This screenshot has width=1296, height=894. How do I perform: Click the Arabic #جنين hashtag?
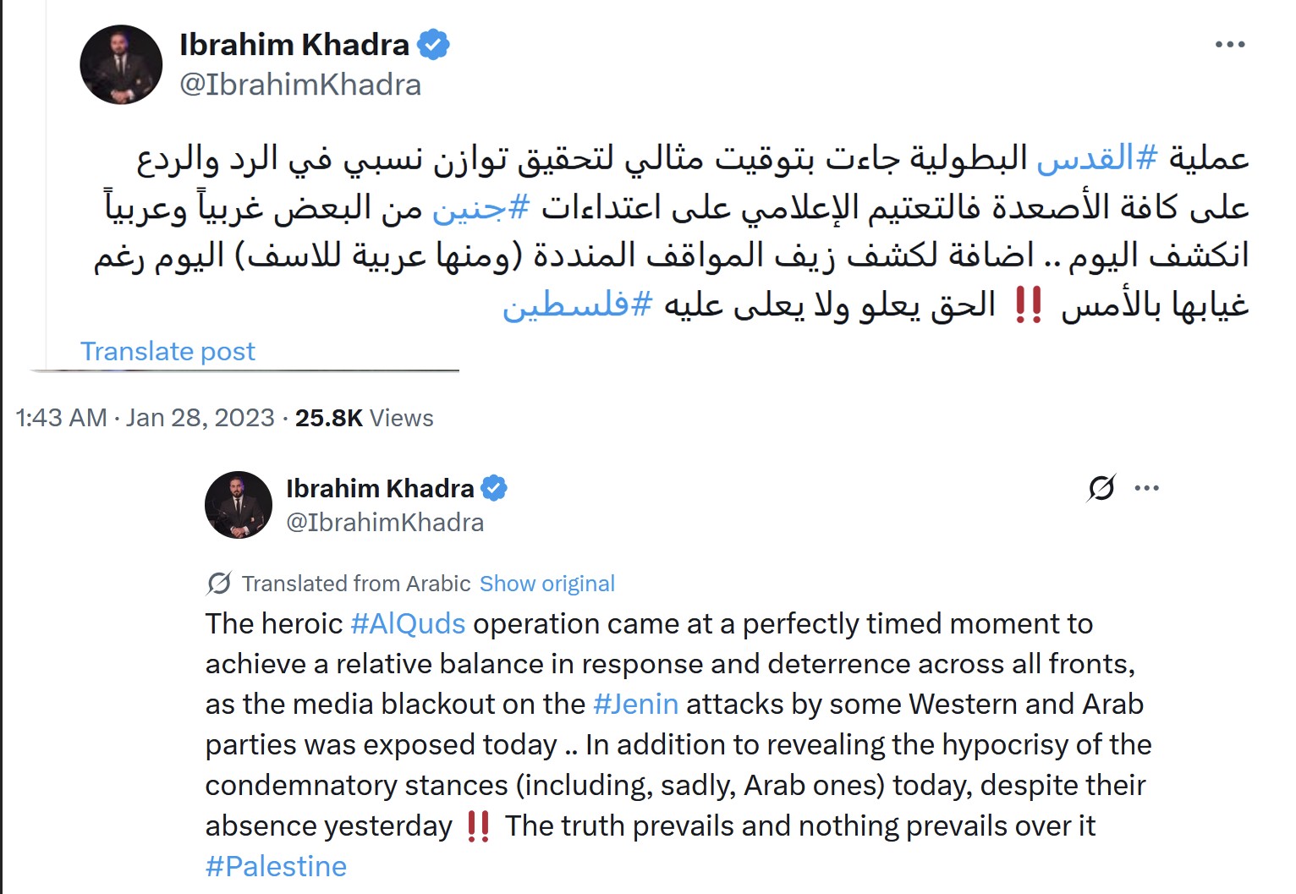pyautogui.click(x=481, y=207)
